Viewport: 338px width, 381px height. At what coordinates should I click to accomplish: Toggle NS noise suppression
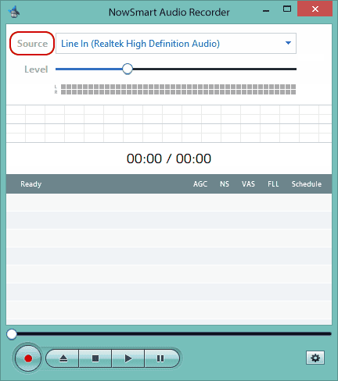pyautogui.click(x=225, y=184)
